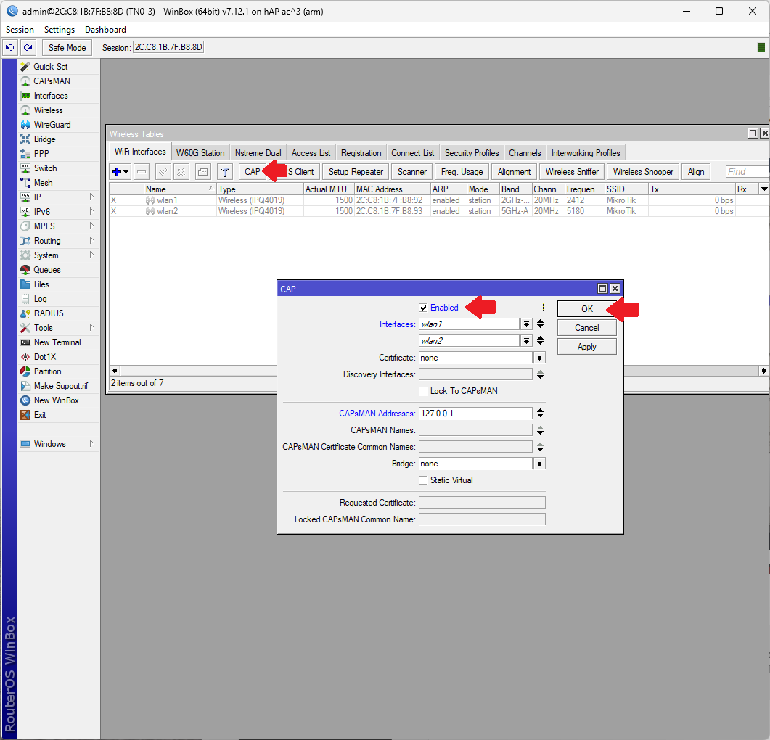The height and width of the screenshot is (740, 770).
Task: Apply a filter to the WiFi interfaces list
Action: point(225,171)
